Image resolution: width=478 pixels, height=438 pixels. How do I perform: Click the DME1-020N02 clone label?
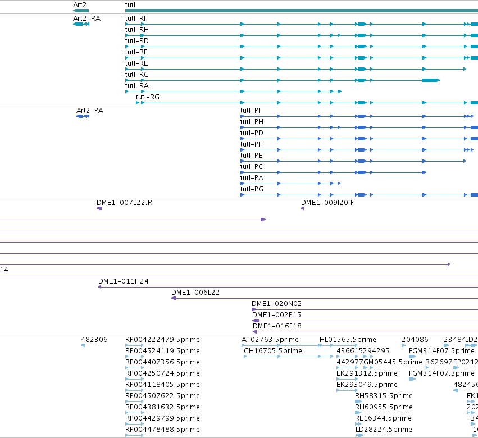coord(276,304)
